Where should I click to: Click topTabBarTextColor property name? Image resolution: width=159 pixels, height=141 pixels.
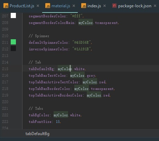(x=47, y=75)
